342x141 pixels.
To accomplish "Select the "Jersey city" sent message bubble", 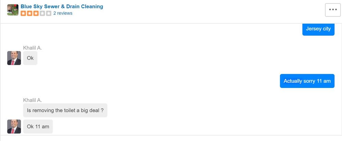I will (x=318, y=29).
